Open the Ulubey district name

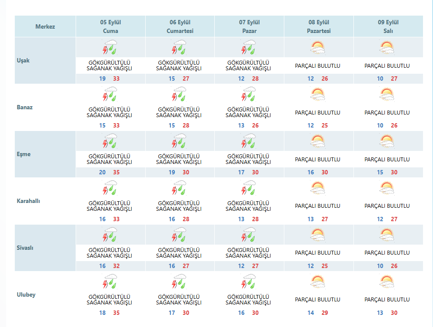(x=26, y=294)
